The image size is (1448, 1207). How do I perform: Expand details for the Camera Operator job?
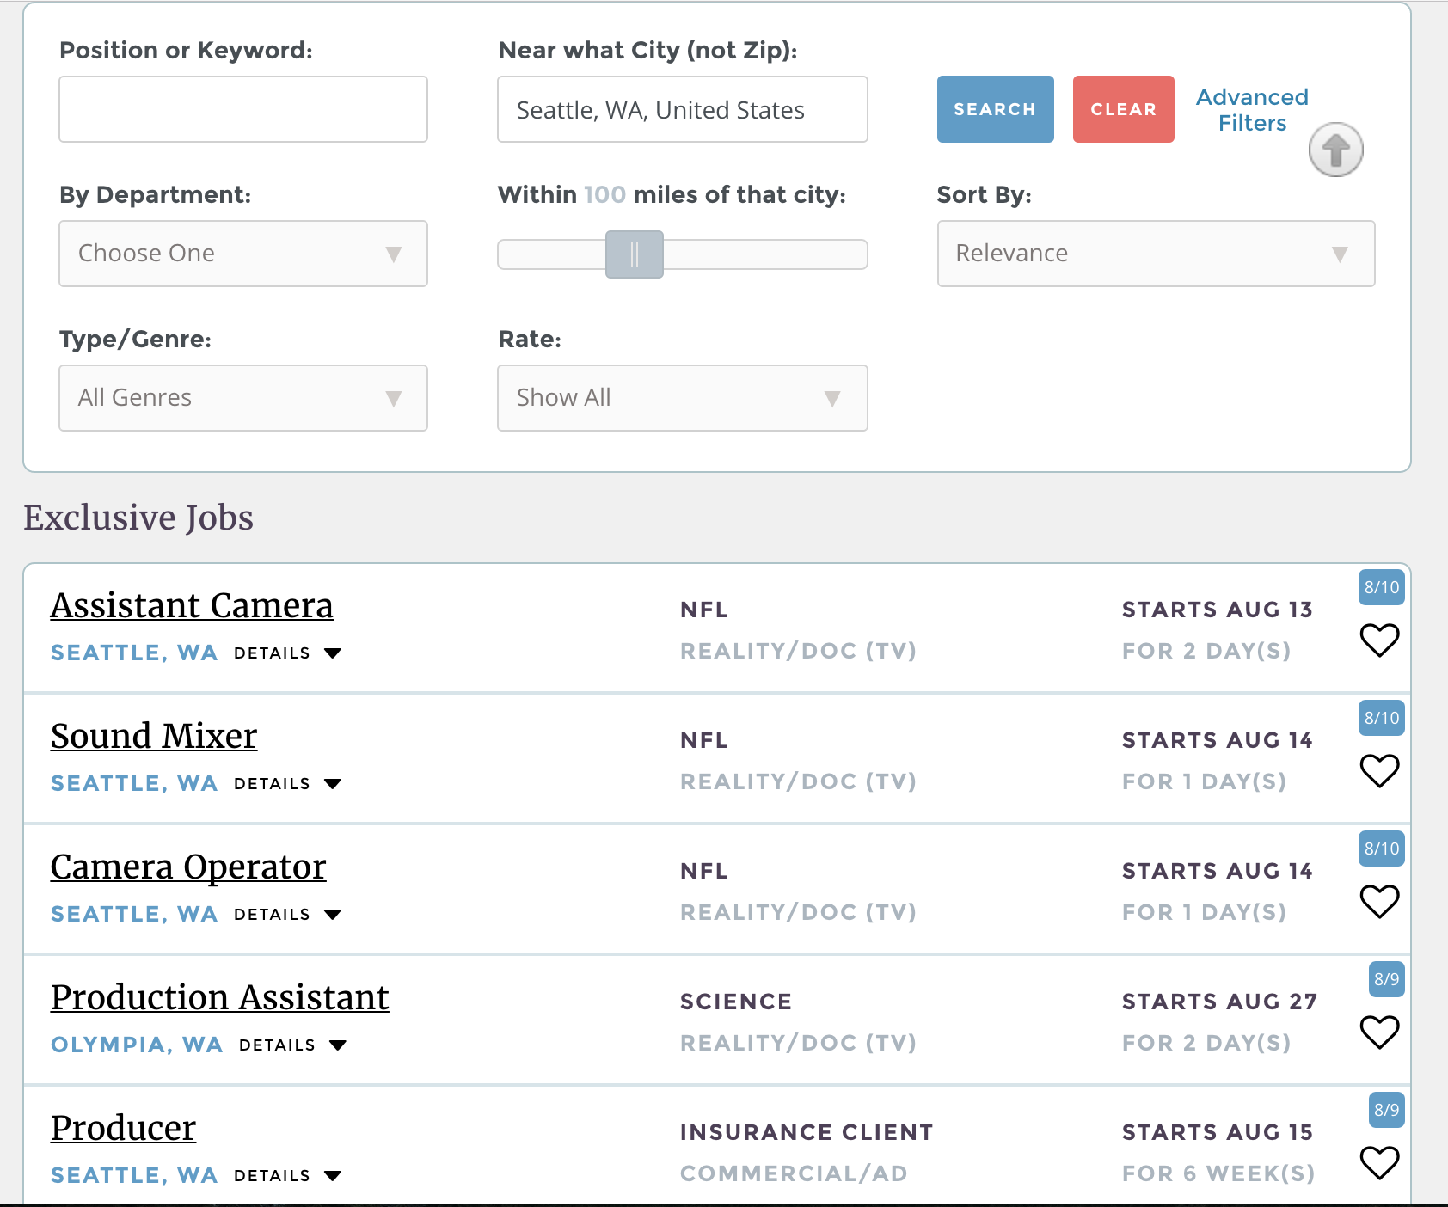287,915
